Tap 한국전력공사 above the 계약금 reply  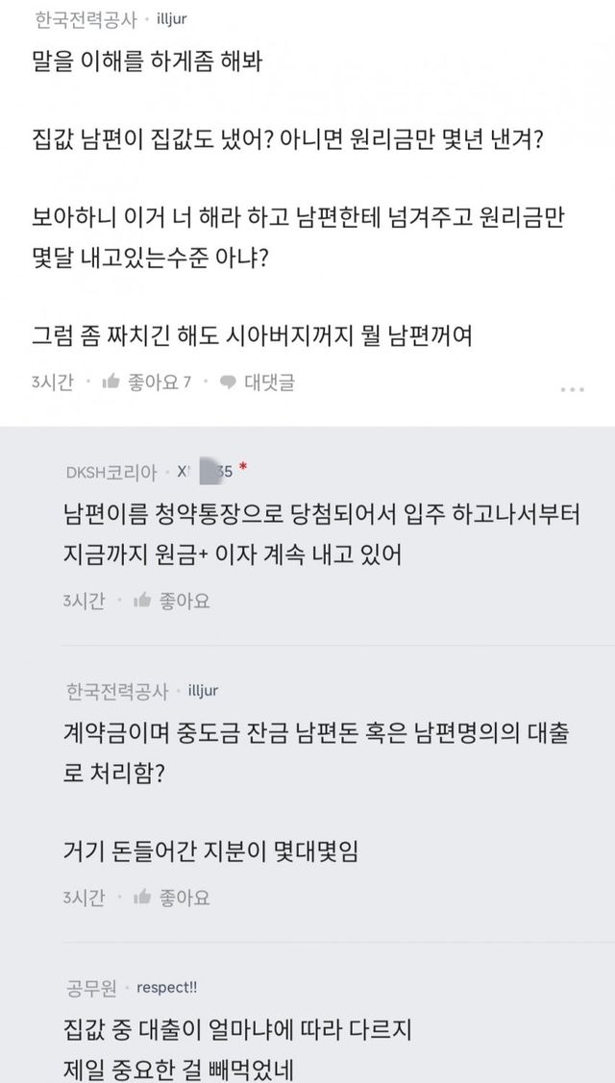tap(117, 691)
